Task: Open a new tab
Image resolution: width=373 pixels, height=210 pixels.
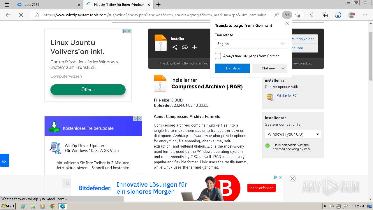Action: [x=158, y=5]
